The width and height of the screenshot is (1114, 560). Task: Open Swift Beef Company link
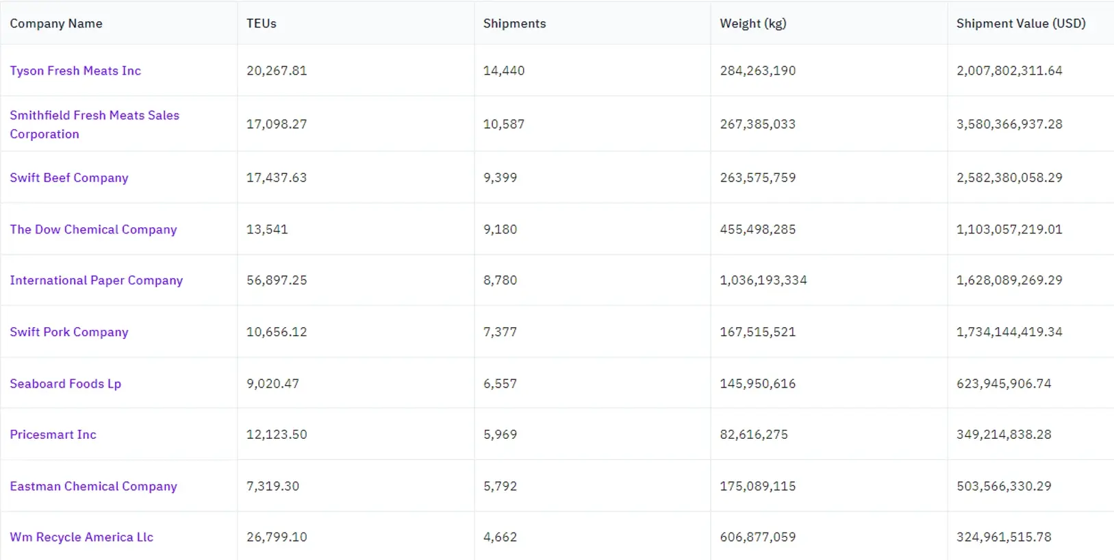(x=69, y=178)
